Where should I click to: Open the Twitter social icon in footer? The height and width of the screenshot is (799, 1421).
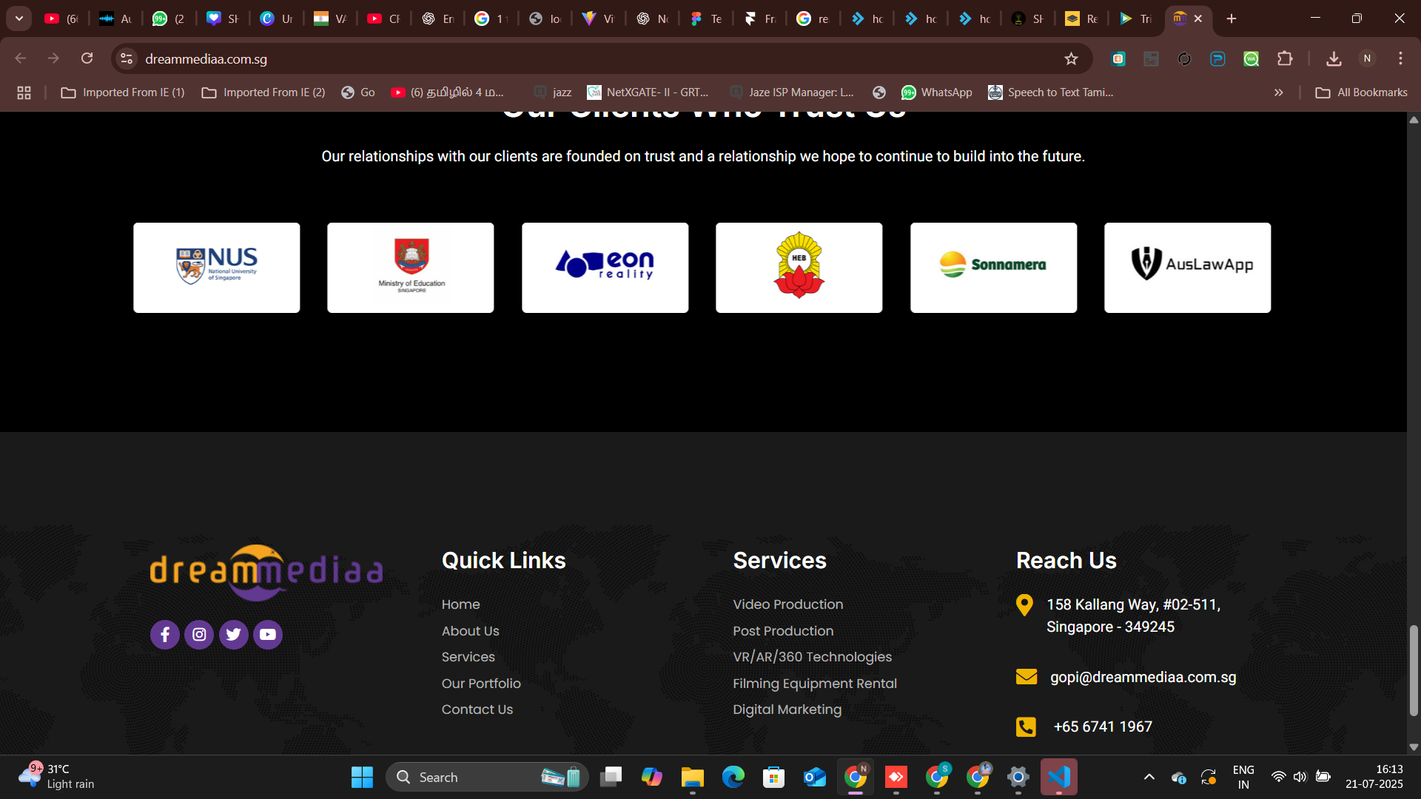click(233, 635)
